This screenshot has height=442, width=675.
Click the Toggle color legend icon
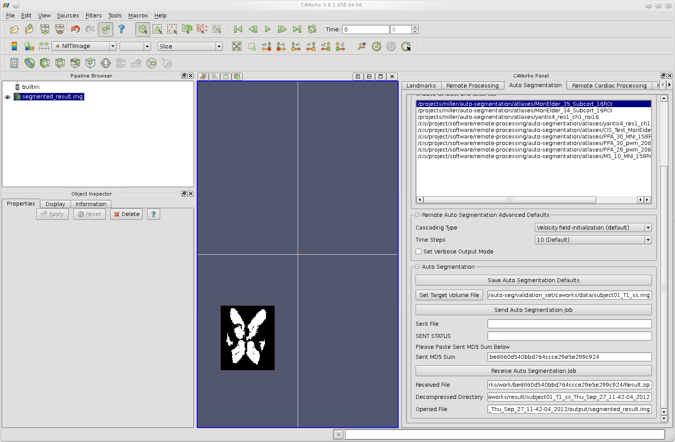point(14,47)
